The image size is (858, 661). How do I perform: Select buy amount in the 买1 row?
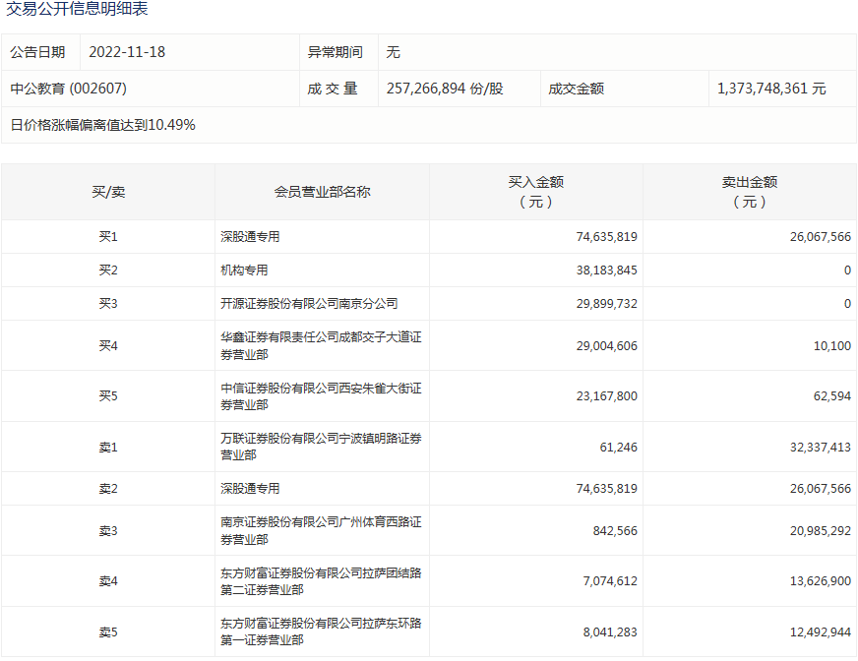point(606,236)
